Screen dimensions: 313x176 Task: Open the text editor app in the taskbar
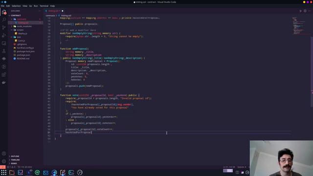[63, 173]
